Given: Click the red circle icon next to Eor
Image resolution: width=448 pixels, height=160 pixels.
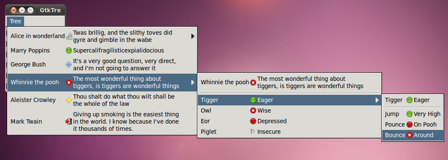Looking at the screenshot, I should click(253, 121).
